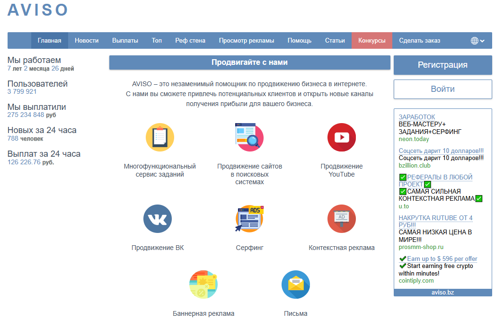Open the ЗАРАБОТОК ad link

tap(416, 117)
